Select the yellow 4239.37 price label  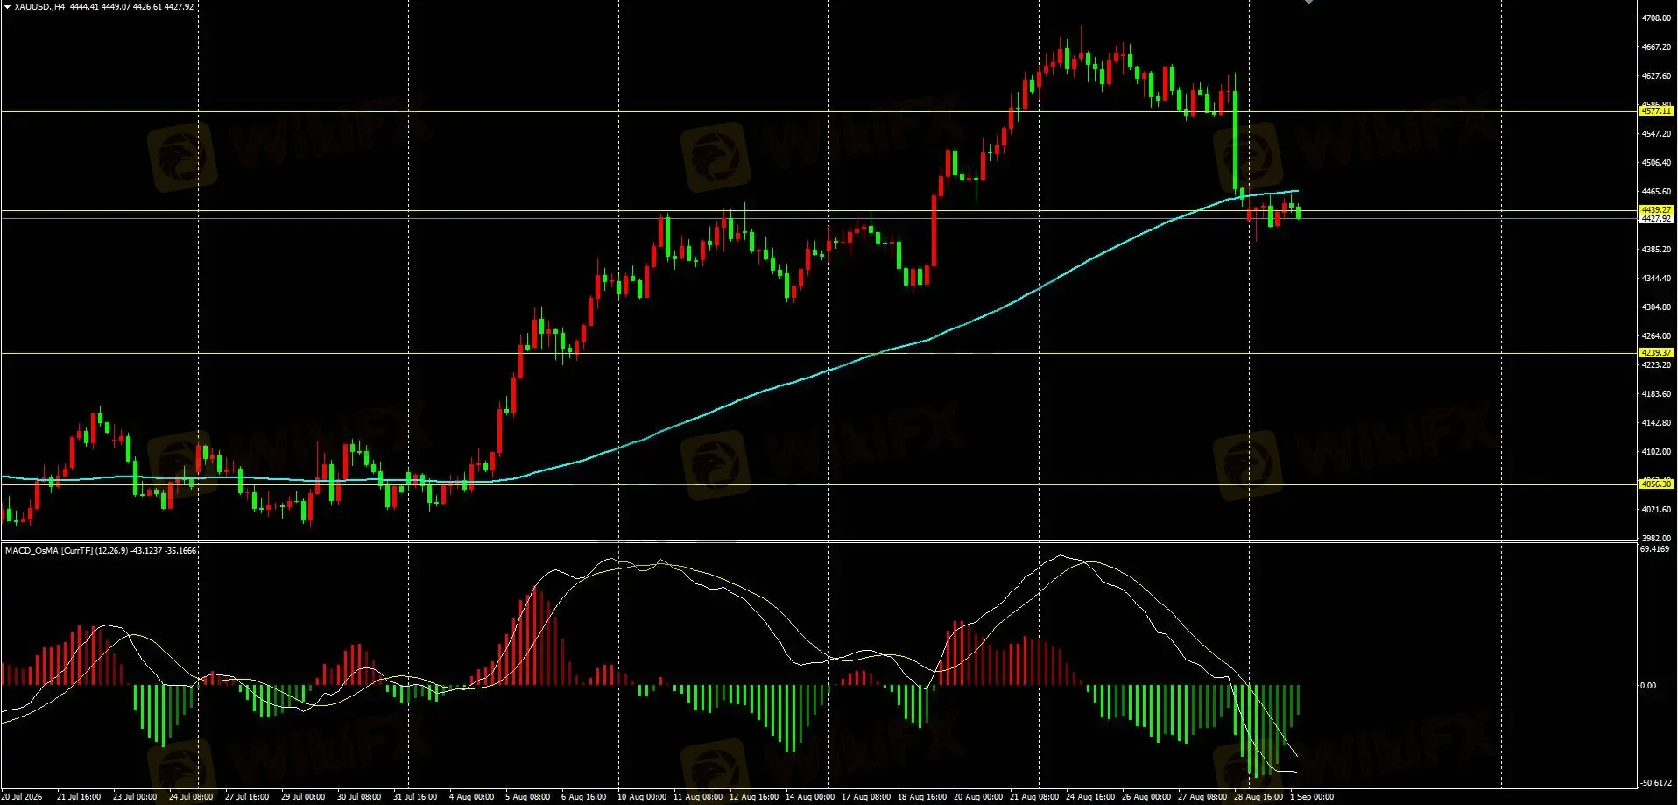[1656, 353]
